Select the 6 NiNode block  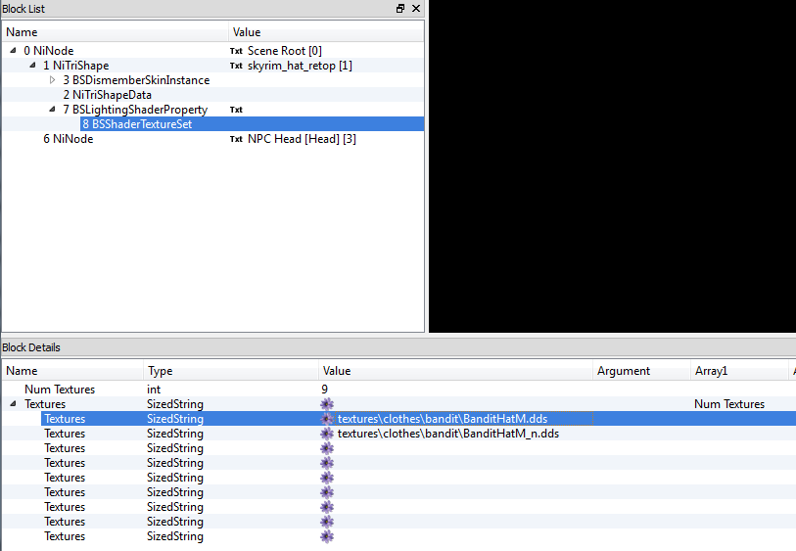(x=68, y=139)
